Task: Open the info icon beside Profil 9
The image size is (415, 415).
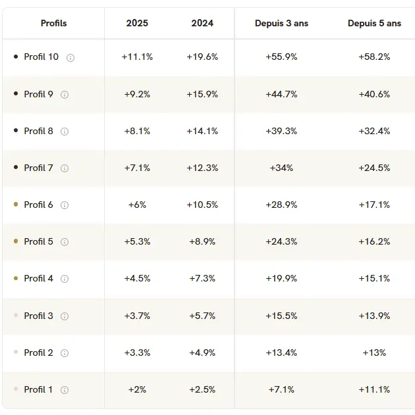Action: (x=65, y=94)
